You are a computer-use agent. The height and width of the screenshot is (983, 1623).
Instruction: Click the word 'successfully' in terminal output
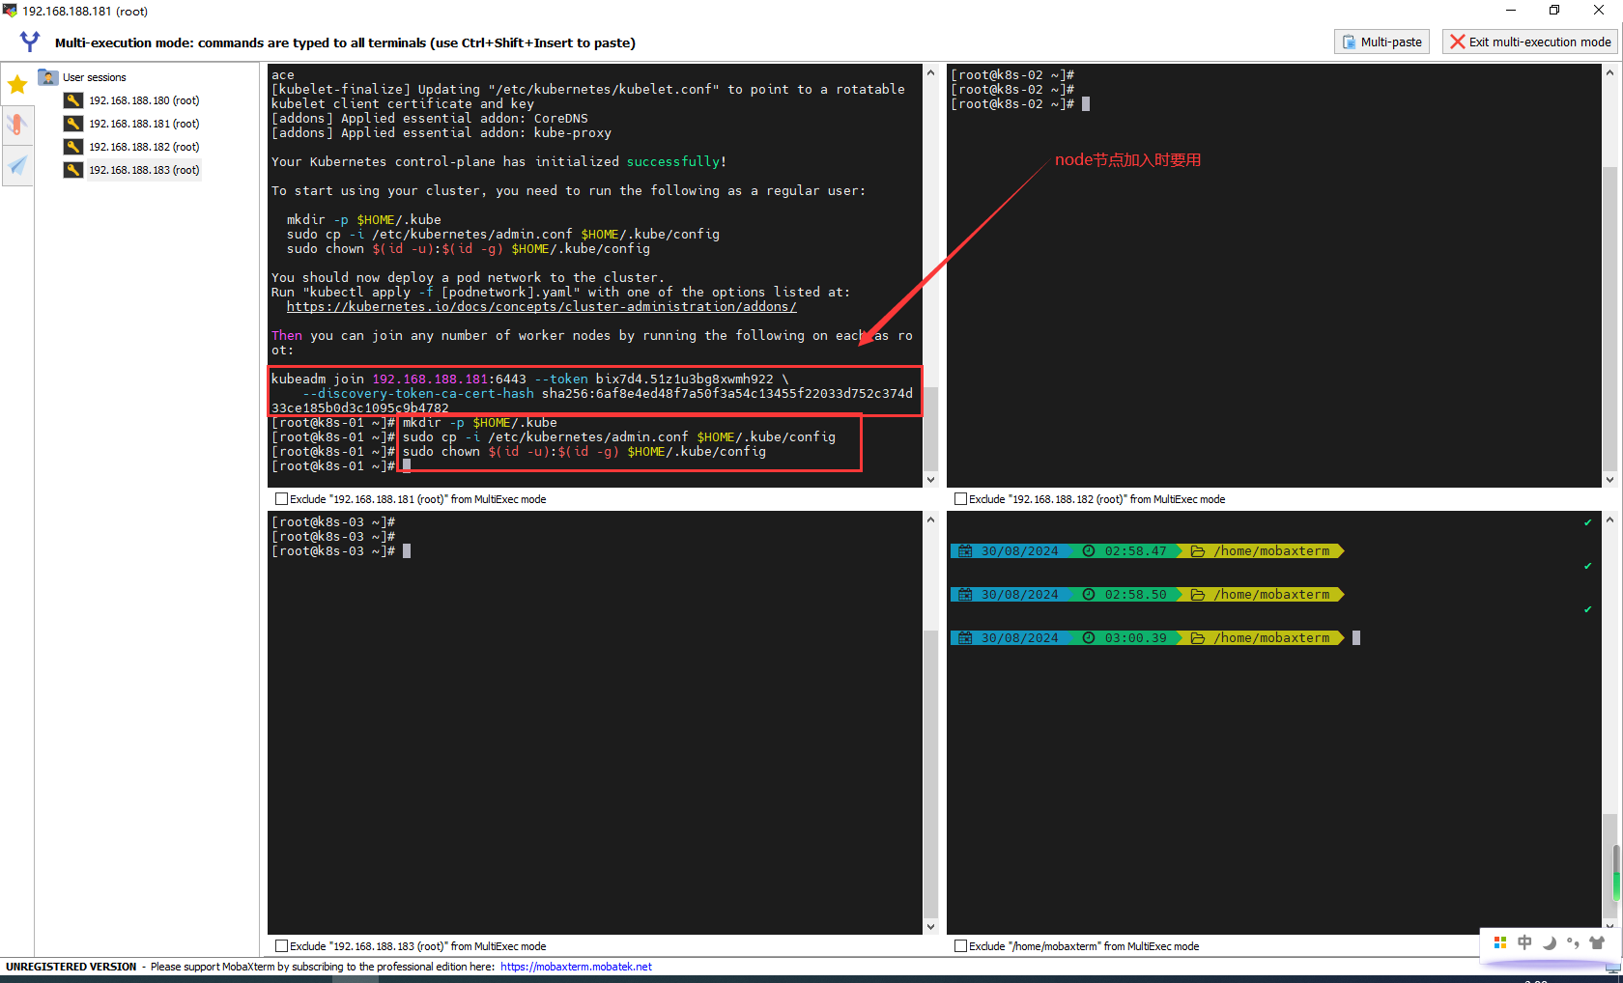[x=672, y=161]
